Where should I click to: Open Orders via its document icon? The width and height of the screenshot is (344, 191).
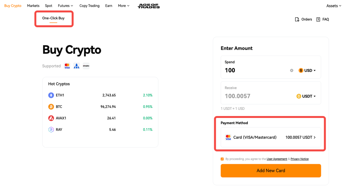297,19
